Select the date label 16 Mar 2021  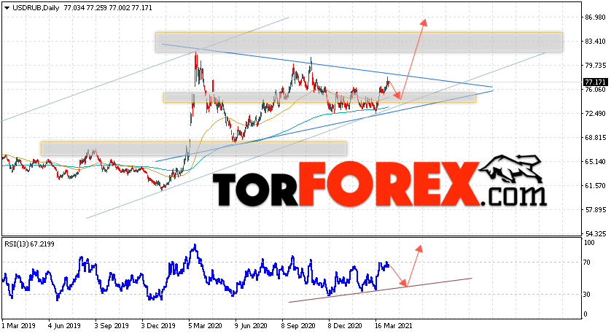click(x=393, y=326)
